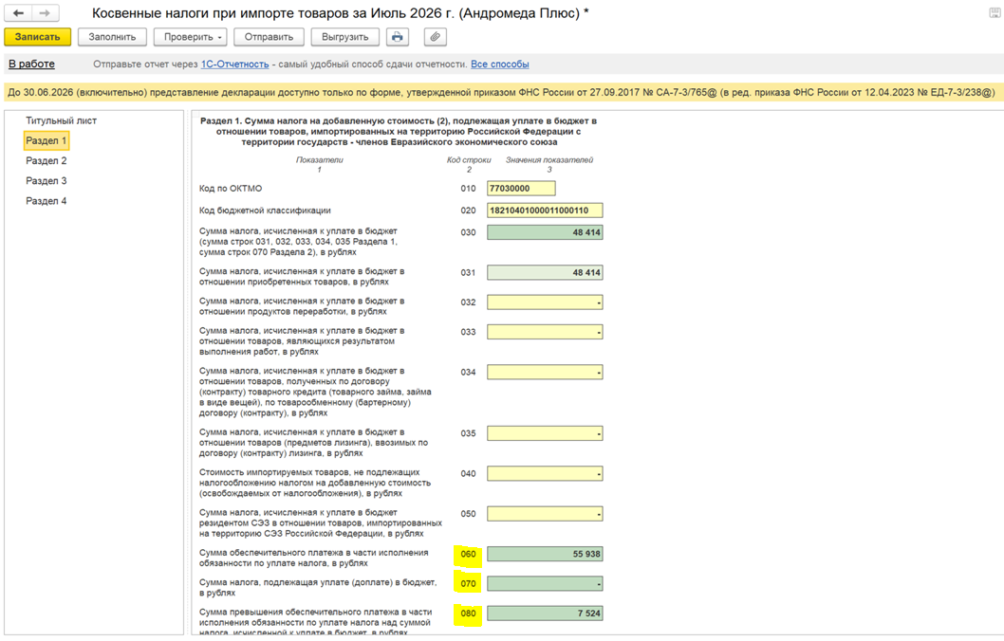Click the line code 020 text
The width and height of the screenshot is (1004, 641).
(468, 211)
